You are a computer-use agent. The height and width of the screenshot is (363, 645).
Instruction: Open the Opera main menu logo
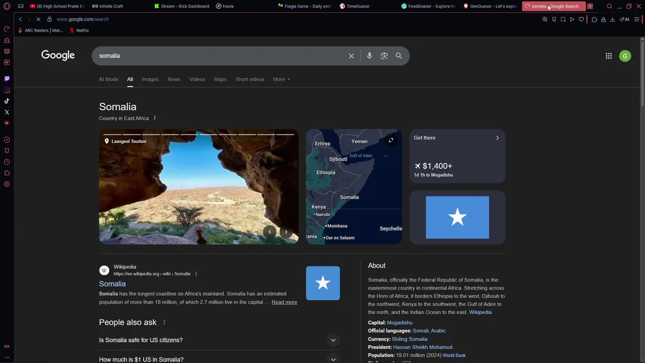tap(7, 6)
